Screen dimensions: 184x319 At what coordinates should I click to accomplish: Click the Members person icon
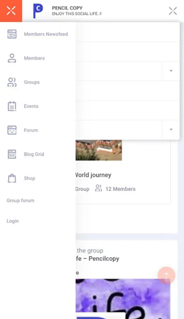coord(12,58)
